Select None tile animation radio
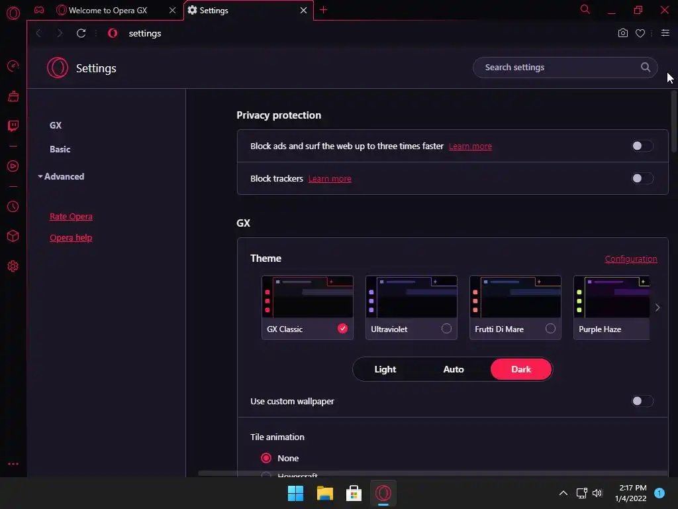The image size is (678, 509). tap(266, 458)
